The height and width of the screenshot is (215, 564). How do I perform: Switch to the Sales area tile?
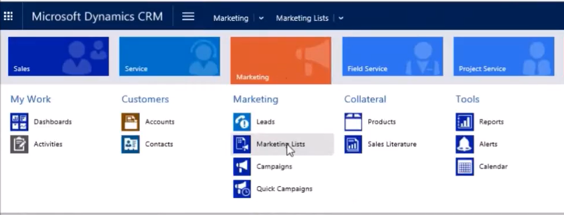tap(58, 56)
